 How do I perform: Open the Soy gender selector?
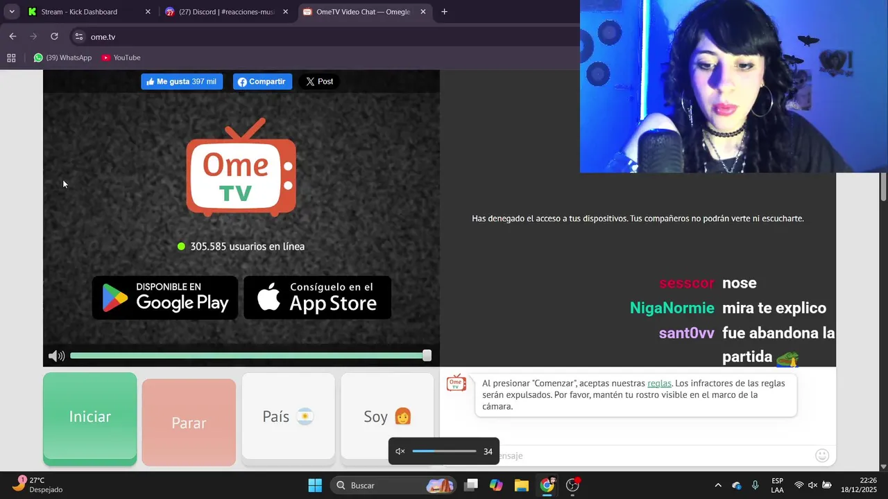coord(387,417)
